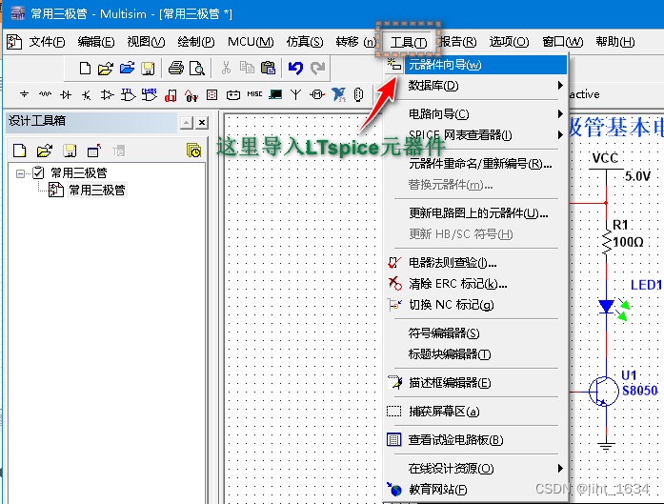Choose 捕获屏幕区(a) entry
Image resolution: width=664 pixels, height=504 pixels.
click(476, 412)
